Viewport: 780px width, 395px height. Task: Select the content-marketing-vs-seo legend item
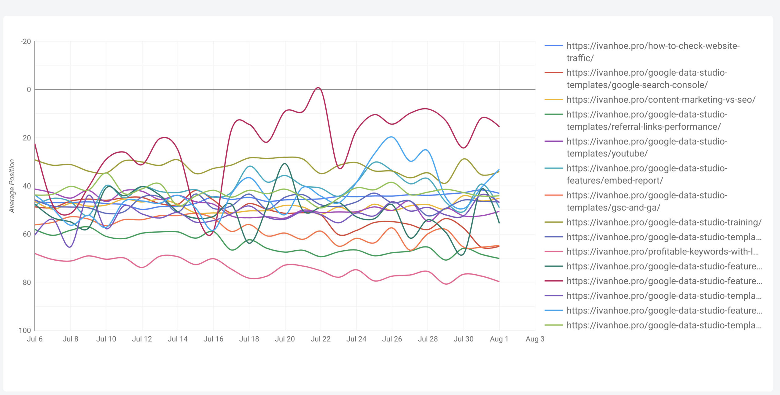[661, 99]
